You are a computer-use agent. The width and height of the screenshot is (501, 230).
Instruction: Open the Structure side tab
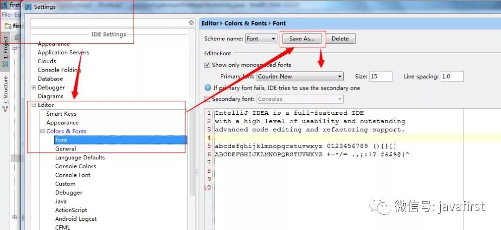[x=5, y=94]
